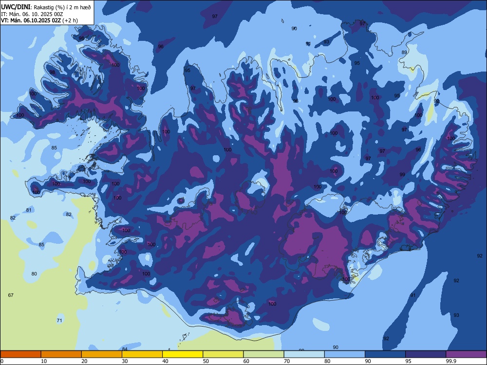Click the "81" humidity value on the map
This screenshot has width=487, height=365.
tap(29, 210)
